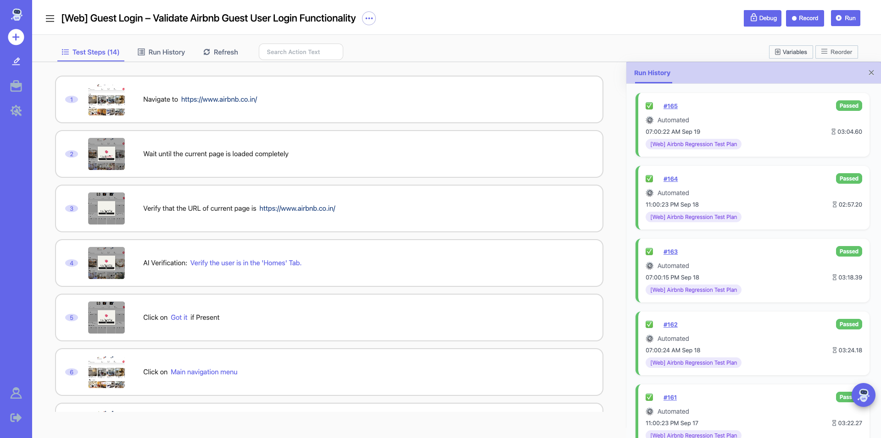Click the green check for run #165
The image size is (881, 438).
[x=649, y=106]
